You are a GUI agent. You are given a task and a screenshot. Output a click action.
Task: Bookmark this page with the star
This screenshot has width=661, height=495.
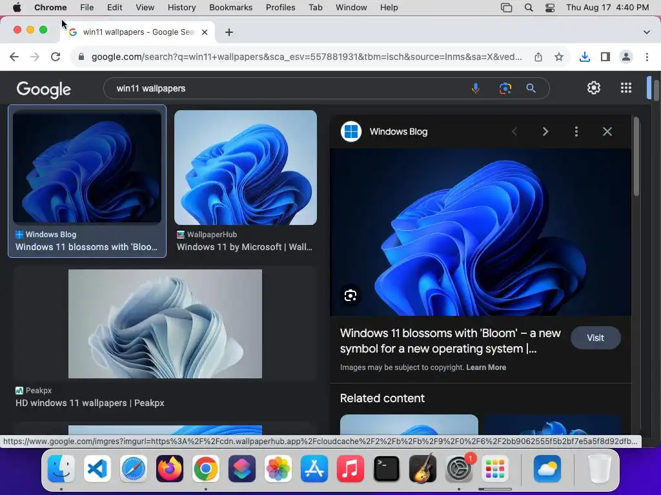[559, 57]
